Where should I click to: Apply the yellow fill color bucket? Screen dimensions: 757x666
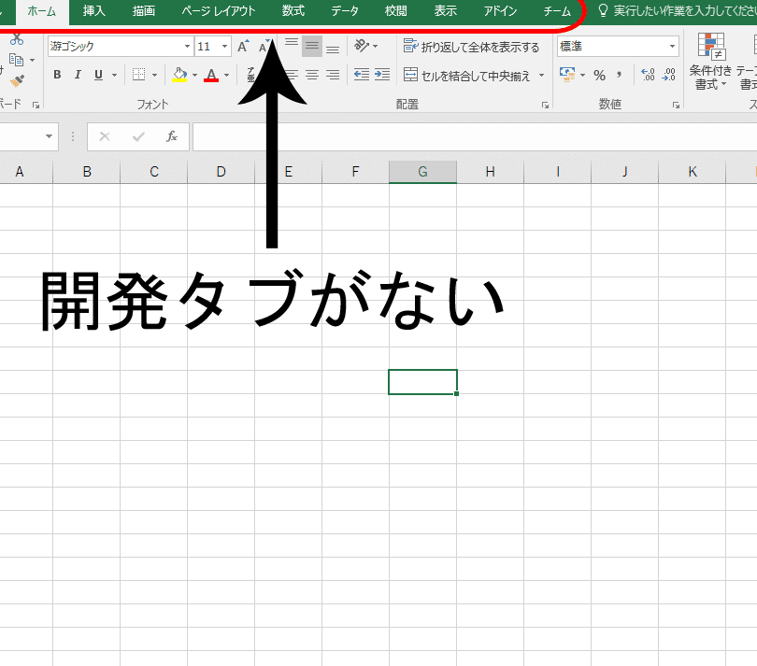pos(180,75)
